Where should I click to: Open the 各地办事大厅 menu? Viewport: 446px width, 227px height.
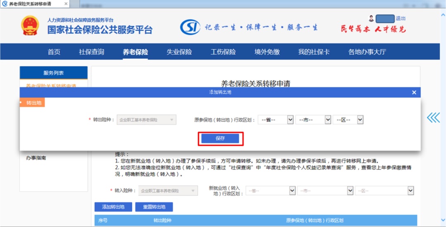(367, 52)
